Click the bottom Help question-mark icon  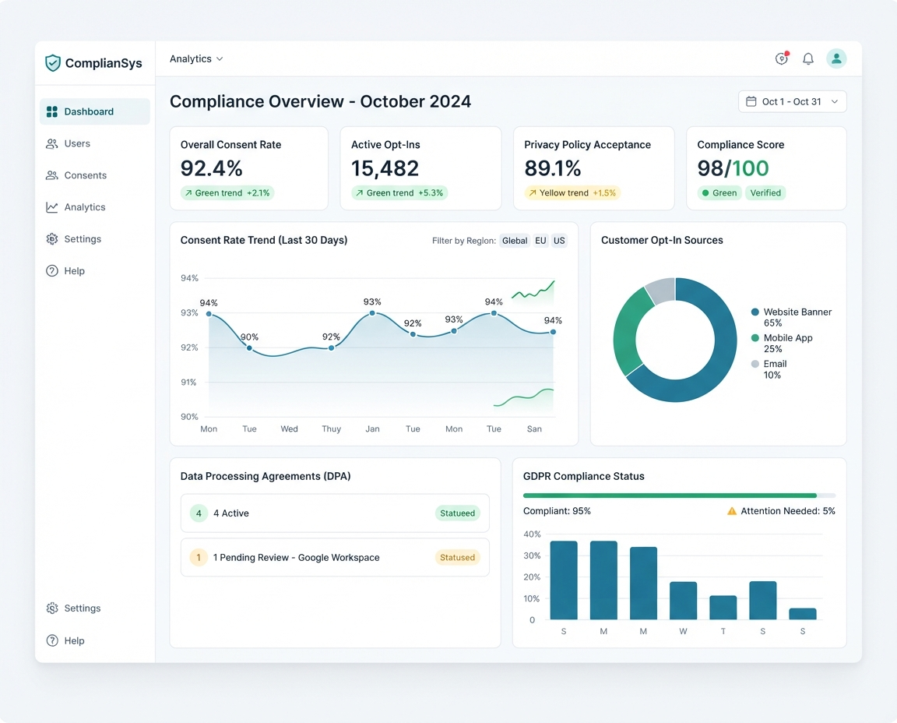point(52,640)
